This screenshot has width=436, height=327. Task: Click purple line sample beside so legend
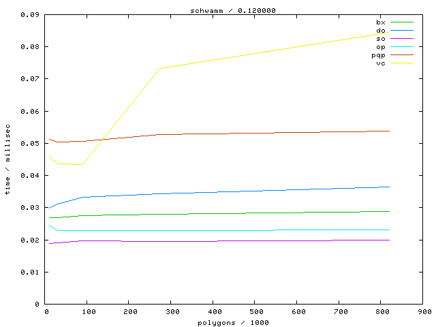click(x=402, y=39)
